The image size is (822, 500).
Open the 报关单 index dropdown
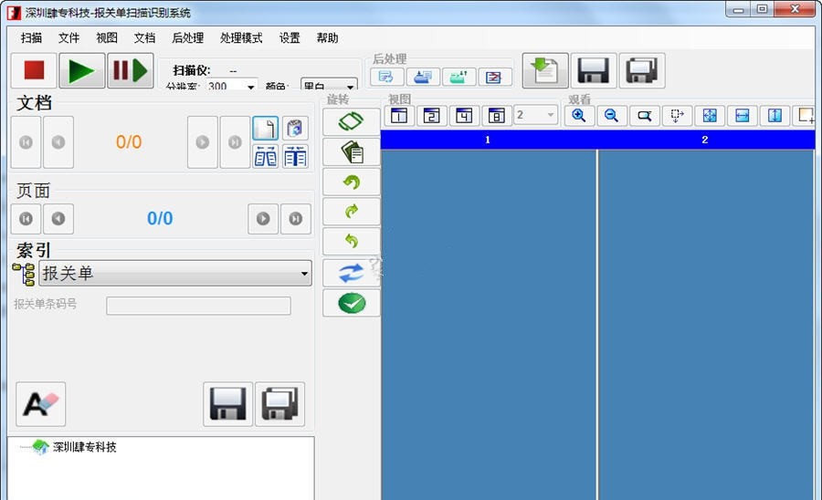175,274
